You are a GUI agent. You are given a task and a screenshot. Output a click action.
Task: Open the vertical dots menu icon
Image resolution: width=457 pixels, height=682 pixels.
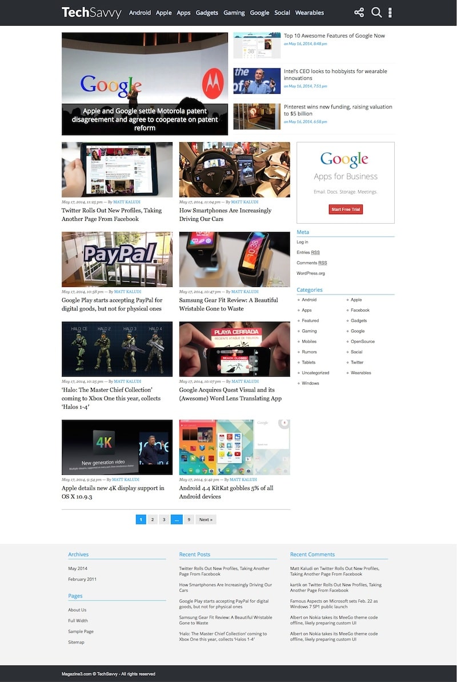[x=390, y=13]
